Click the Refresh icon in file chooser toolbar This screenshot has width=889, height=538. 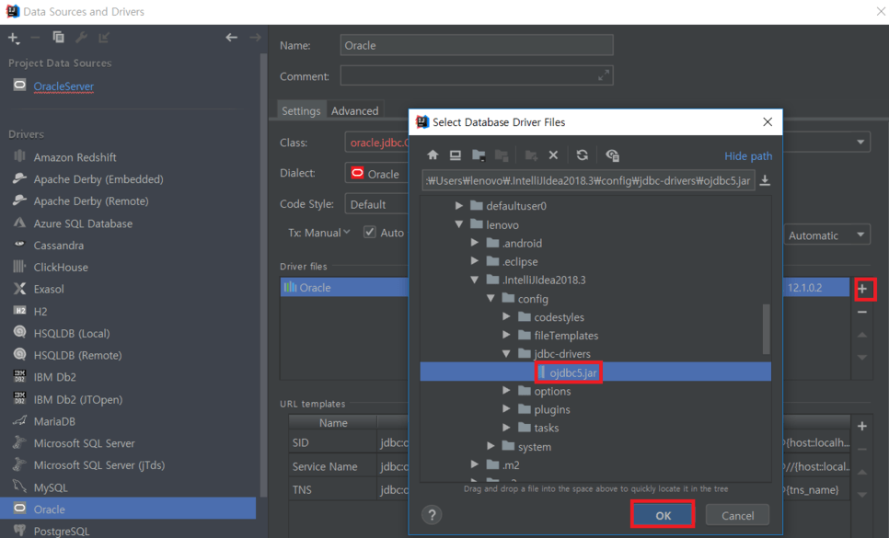[582, 155]
